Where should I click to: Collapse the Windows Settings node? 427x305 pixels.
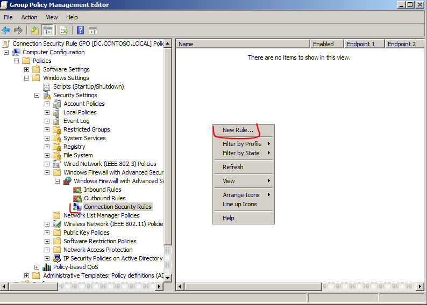27,78
